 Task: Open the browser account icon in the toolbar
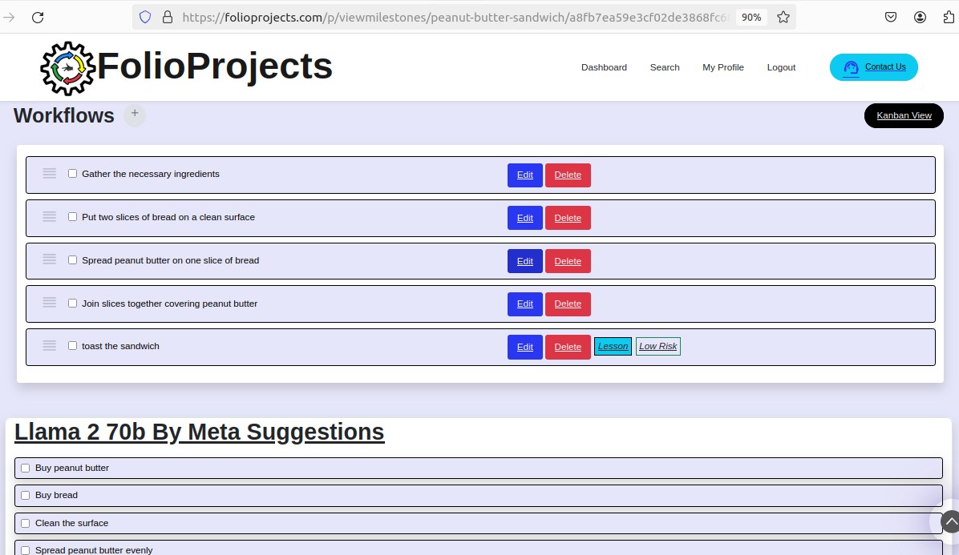[920, 16]
